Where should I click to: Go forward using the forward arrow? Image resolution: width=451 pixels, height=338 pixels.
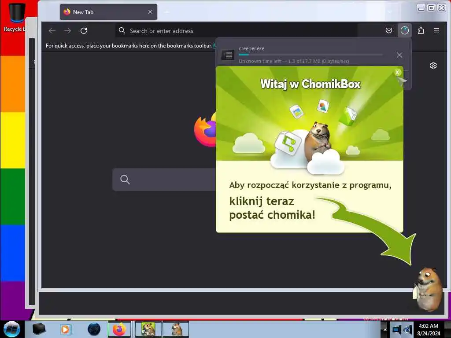click(x=67, y=31)
